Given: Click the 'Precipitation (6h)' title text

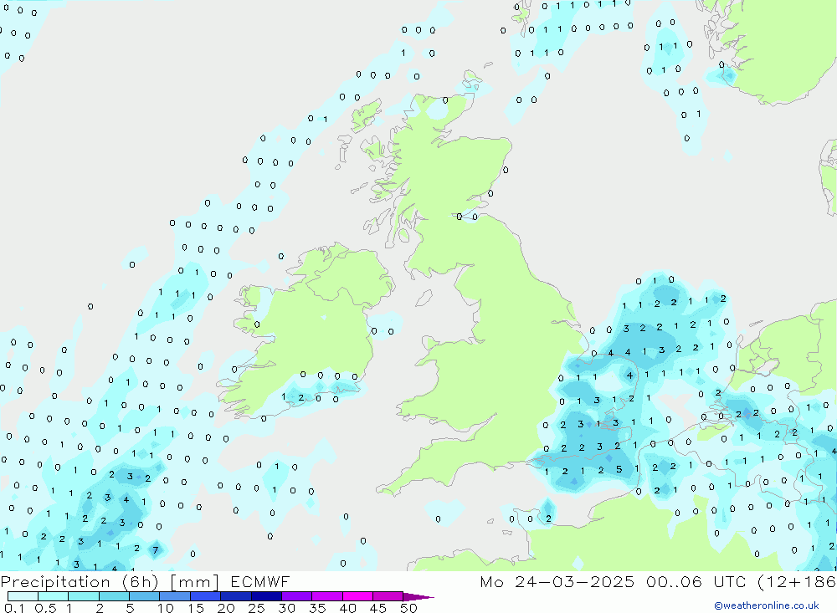Looking at the screenshot, I should pyautogui.click(x=80, y=582).
